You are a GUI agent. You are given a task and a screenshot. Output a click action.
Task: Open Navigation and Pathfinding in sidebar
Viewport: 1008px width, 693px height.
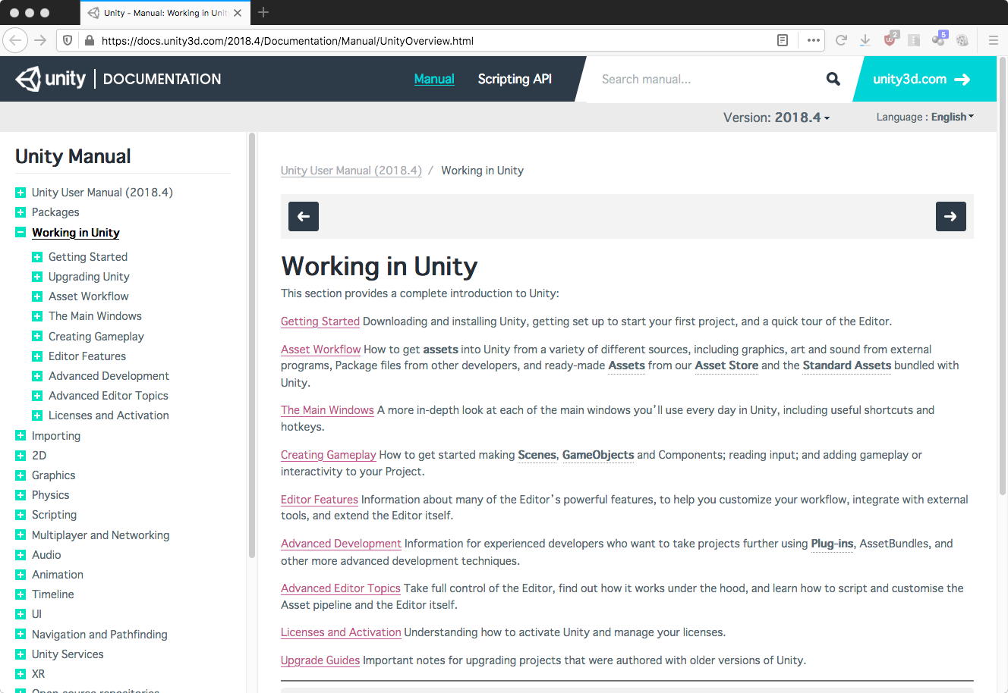[x=99, y=635]
